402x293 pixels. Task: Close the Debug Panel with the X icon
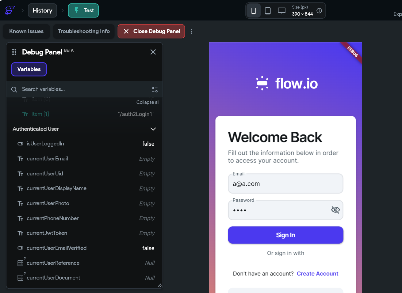(153, 52)
